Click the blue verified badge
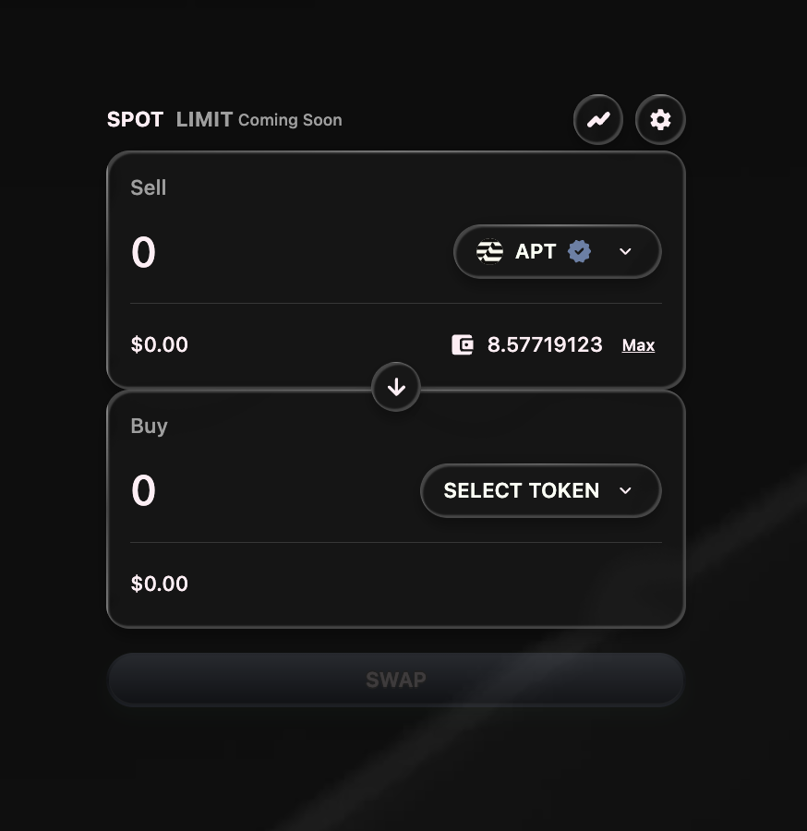Viewport: 807px width, 831px height. [x=579, y=251]
